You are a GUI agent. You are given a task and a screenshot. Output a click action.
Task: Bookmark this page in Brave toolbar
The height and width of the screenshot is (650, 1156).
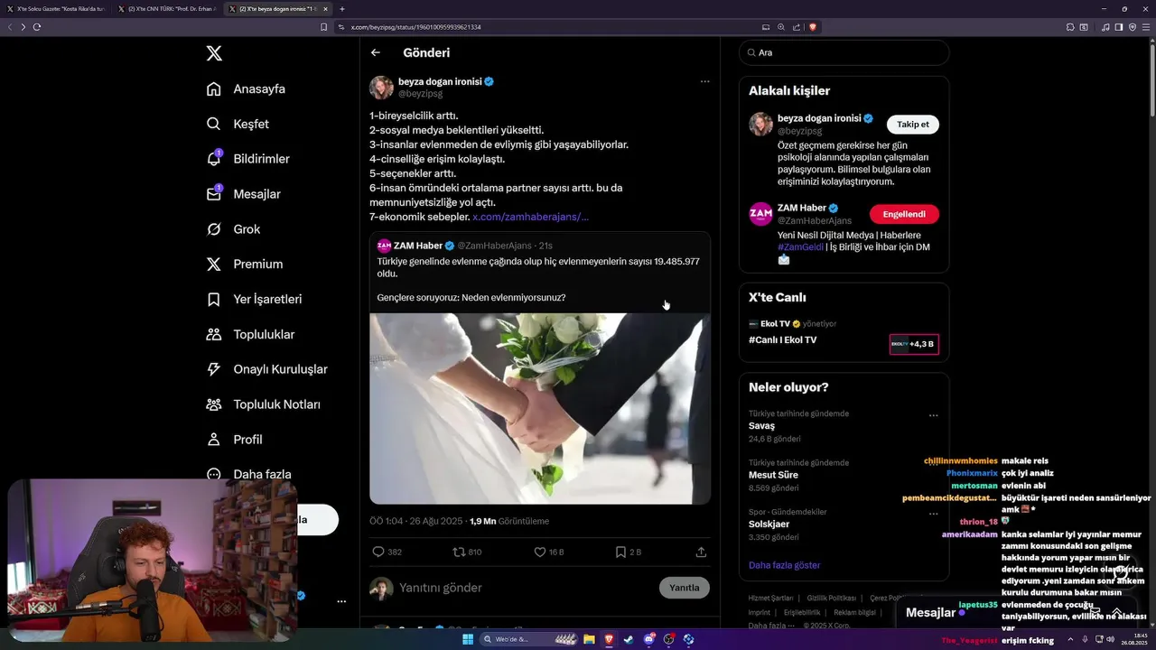323,27
